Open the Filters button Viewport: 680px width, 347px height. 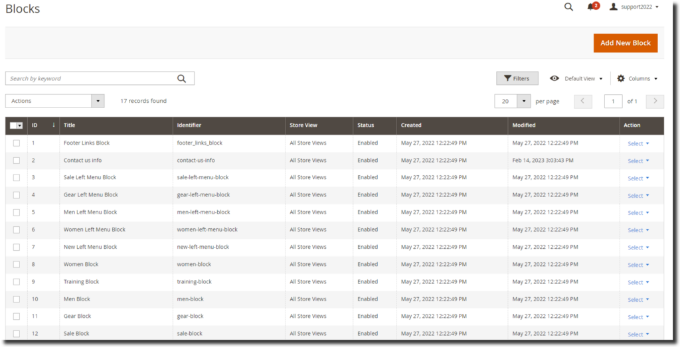coord(517,78)
